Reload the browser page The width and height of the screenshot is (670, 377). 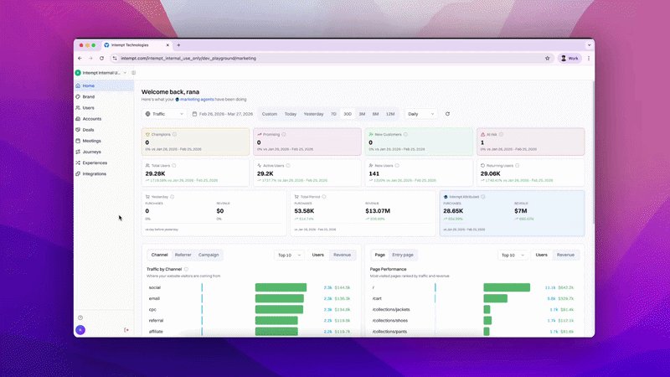(x=101, y=58)
